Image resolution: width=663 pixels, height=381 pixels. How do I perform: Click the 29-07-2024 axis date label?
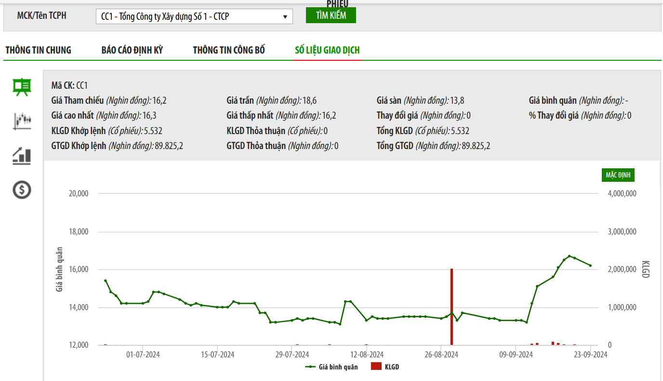coord(292,354)
